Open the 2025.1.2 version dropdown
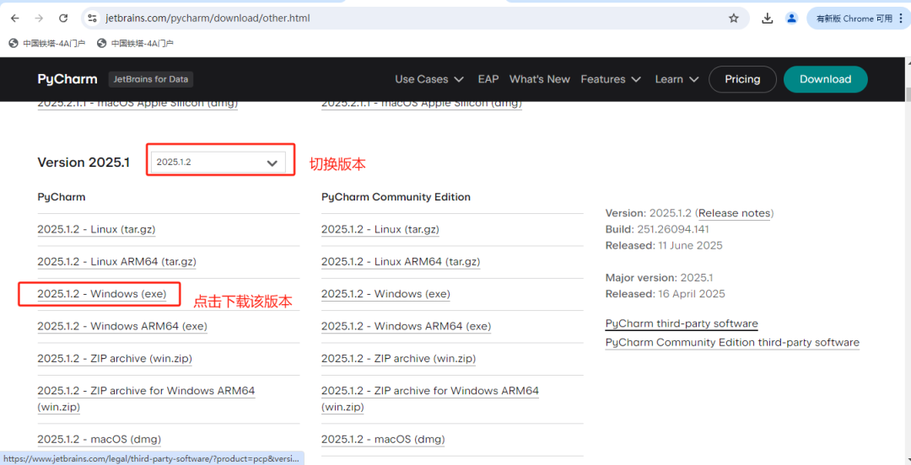911x465 pixels. point(218,163)
